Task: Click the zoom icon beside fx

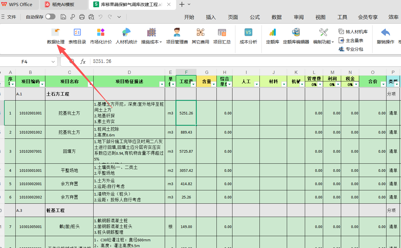Action: (x=72, y=61)
